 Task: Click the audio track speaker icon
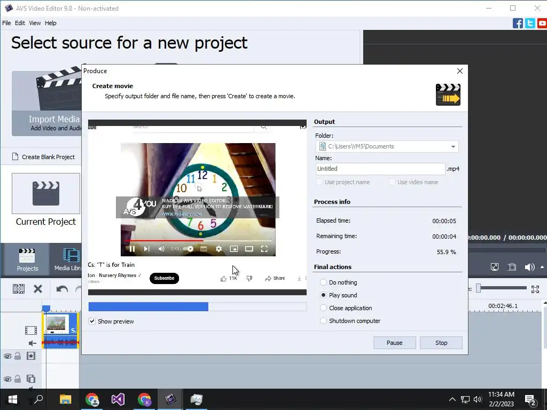pyautogui.click(x=32, y=343)
